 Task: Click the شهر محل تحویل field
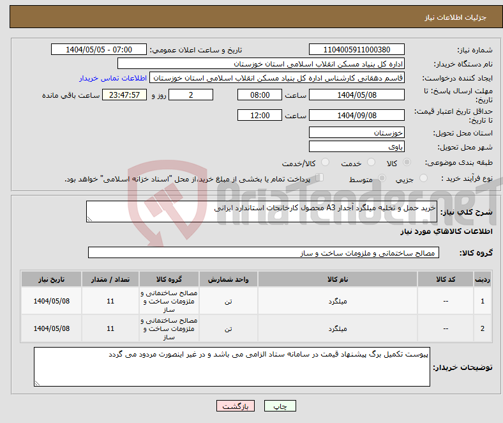point(356,146)
